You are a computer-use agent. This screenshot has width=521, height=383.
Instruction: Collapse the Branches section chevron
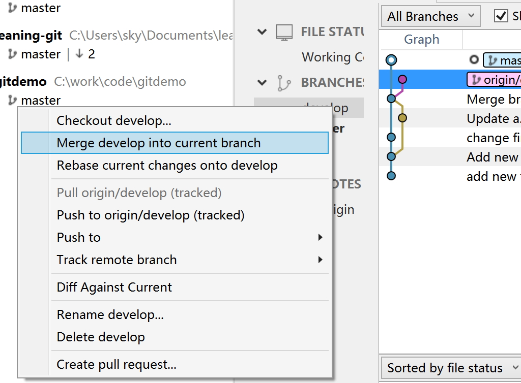click(x=262, y=82)
